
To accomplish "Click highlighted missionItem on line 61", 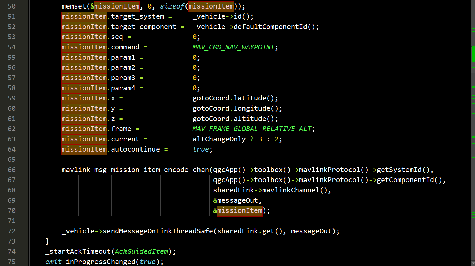I will pos(84,119).
